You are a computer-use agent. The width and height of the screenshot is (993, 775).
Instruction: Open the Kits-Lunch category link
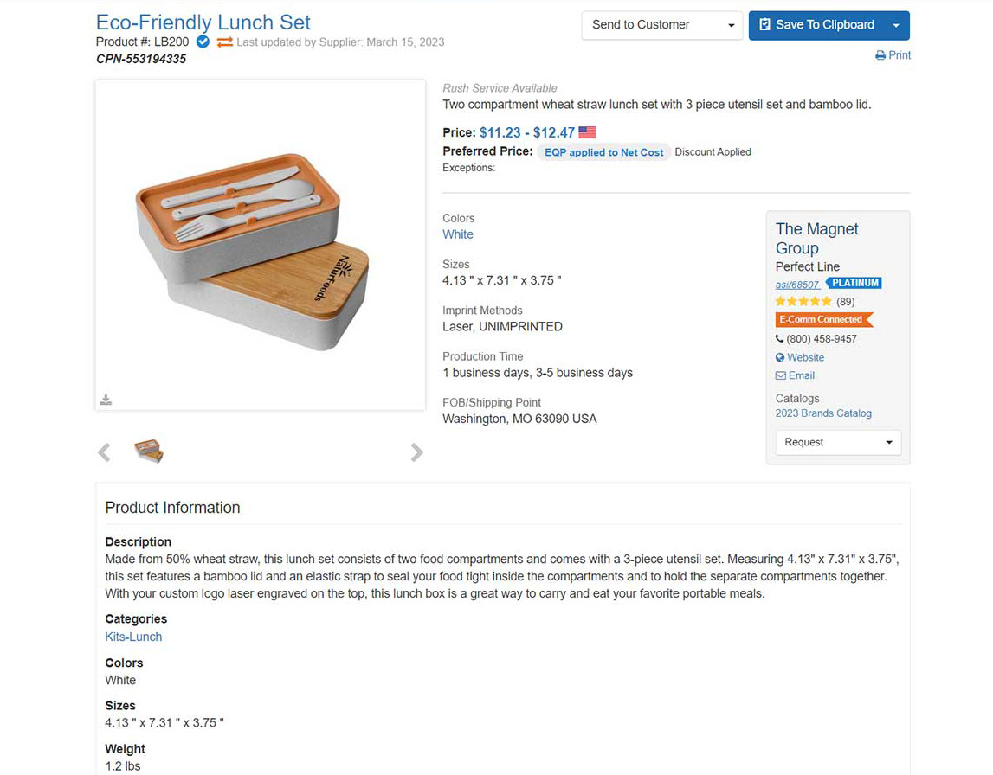coord(133,637)
